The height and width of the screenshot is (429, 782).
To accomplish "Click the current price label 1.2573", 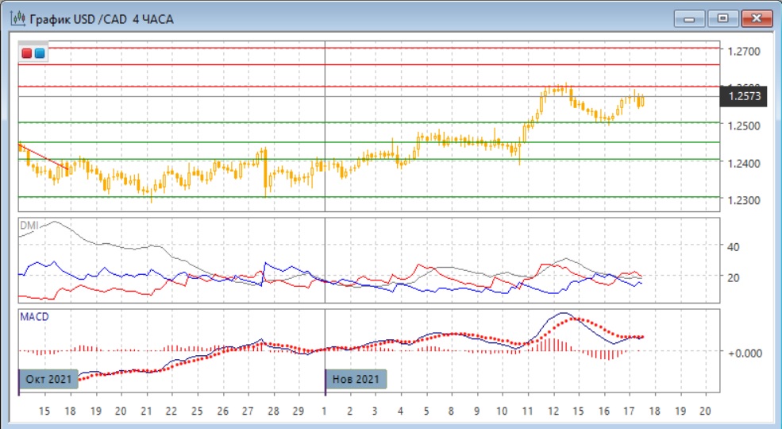I will tap(743, 97).
